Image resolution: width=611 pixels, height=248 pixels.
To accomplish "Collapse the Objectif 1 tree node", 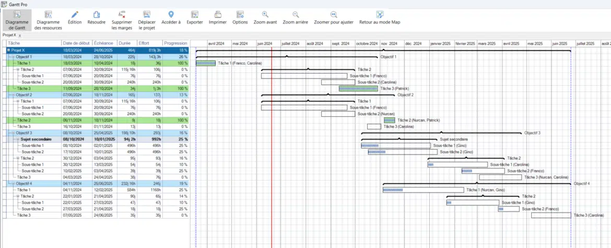I will [x=13, y=56].
